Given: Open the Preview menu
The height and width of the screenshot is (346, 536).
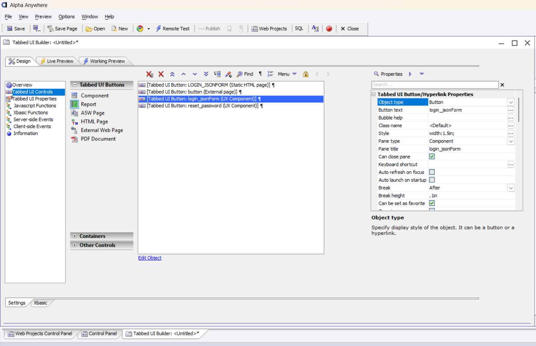Looking at the screenshot, I should pyautogui.click(x=43, y=17).
